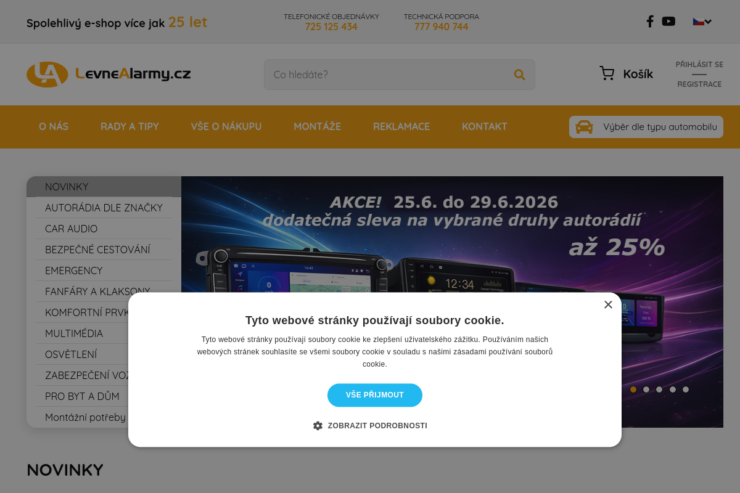Open Vše o nákupu menu item
This screenshot has width=740, height=493.
tap(226, 126)
